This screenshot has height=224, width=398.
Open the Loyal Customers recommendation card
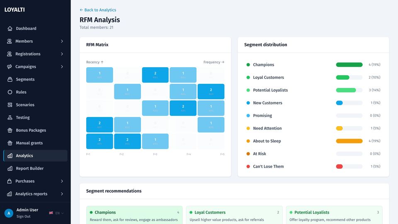[x=234, y=215]
